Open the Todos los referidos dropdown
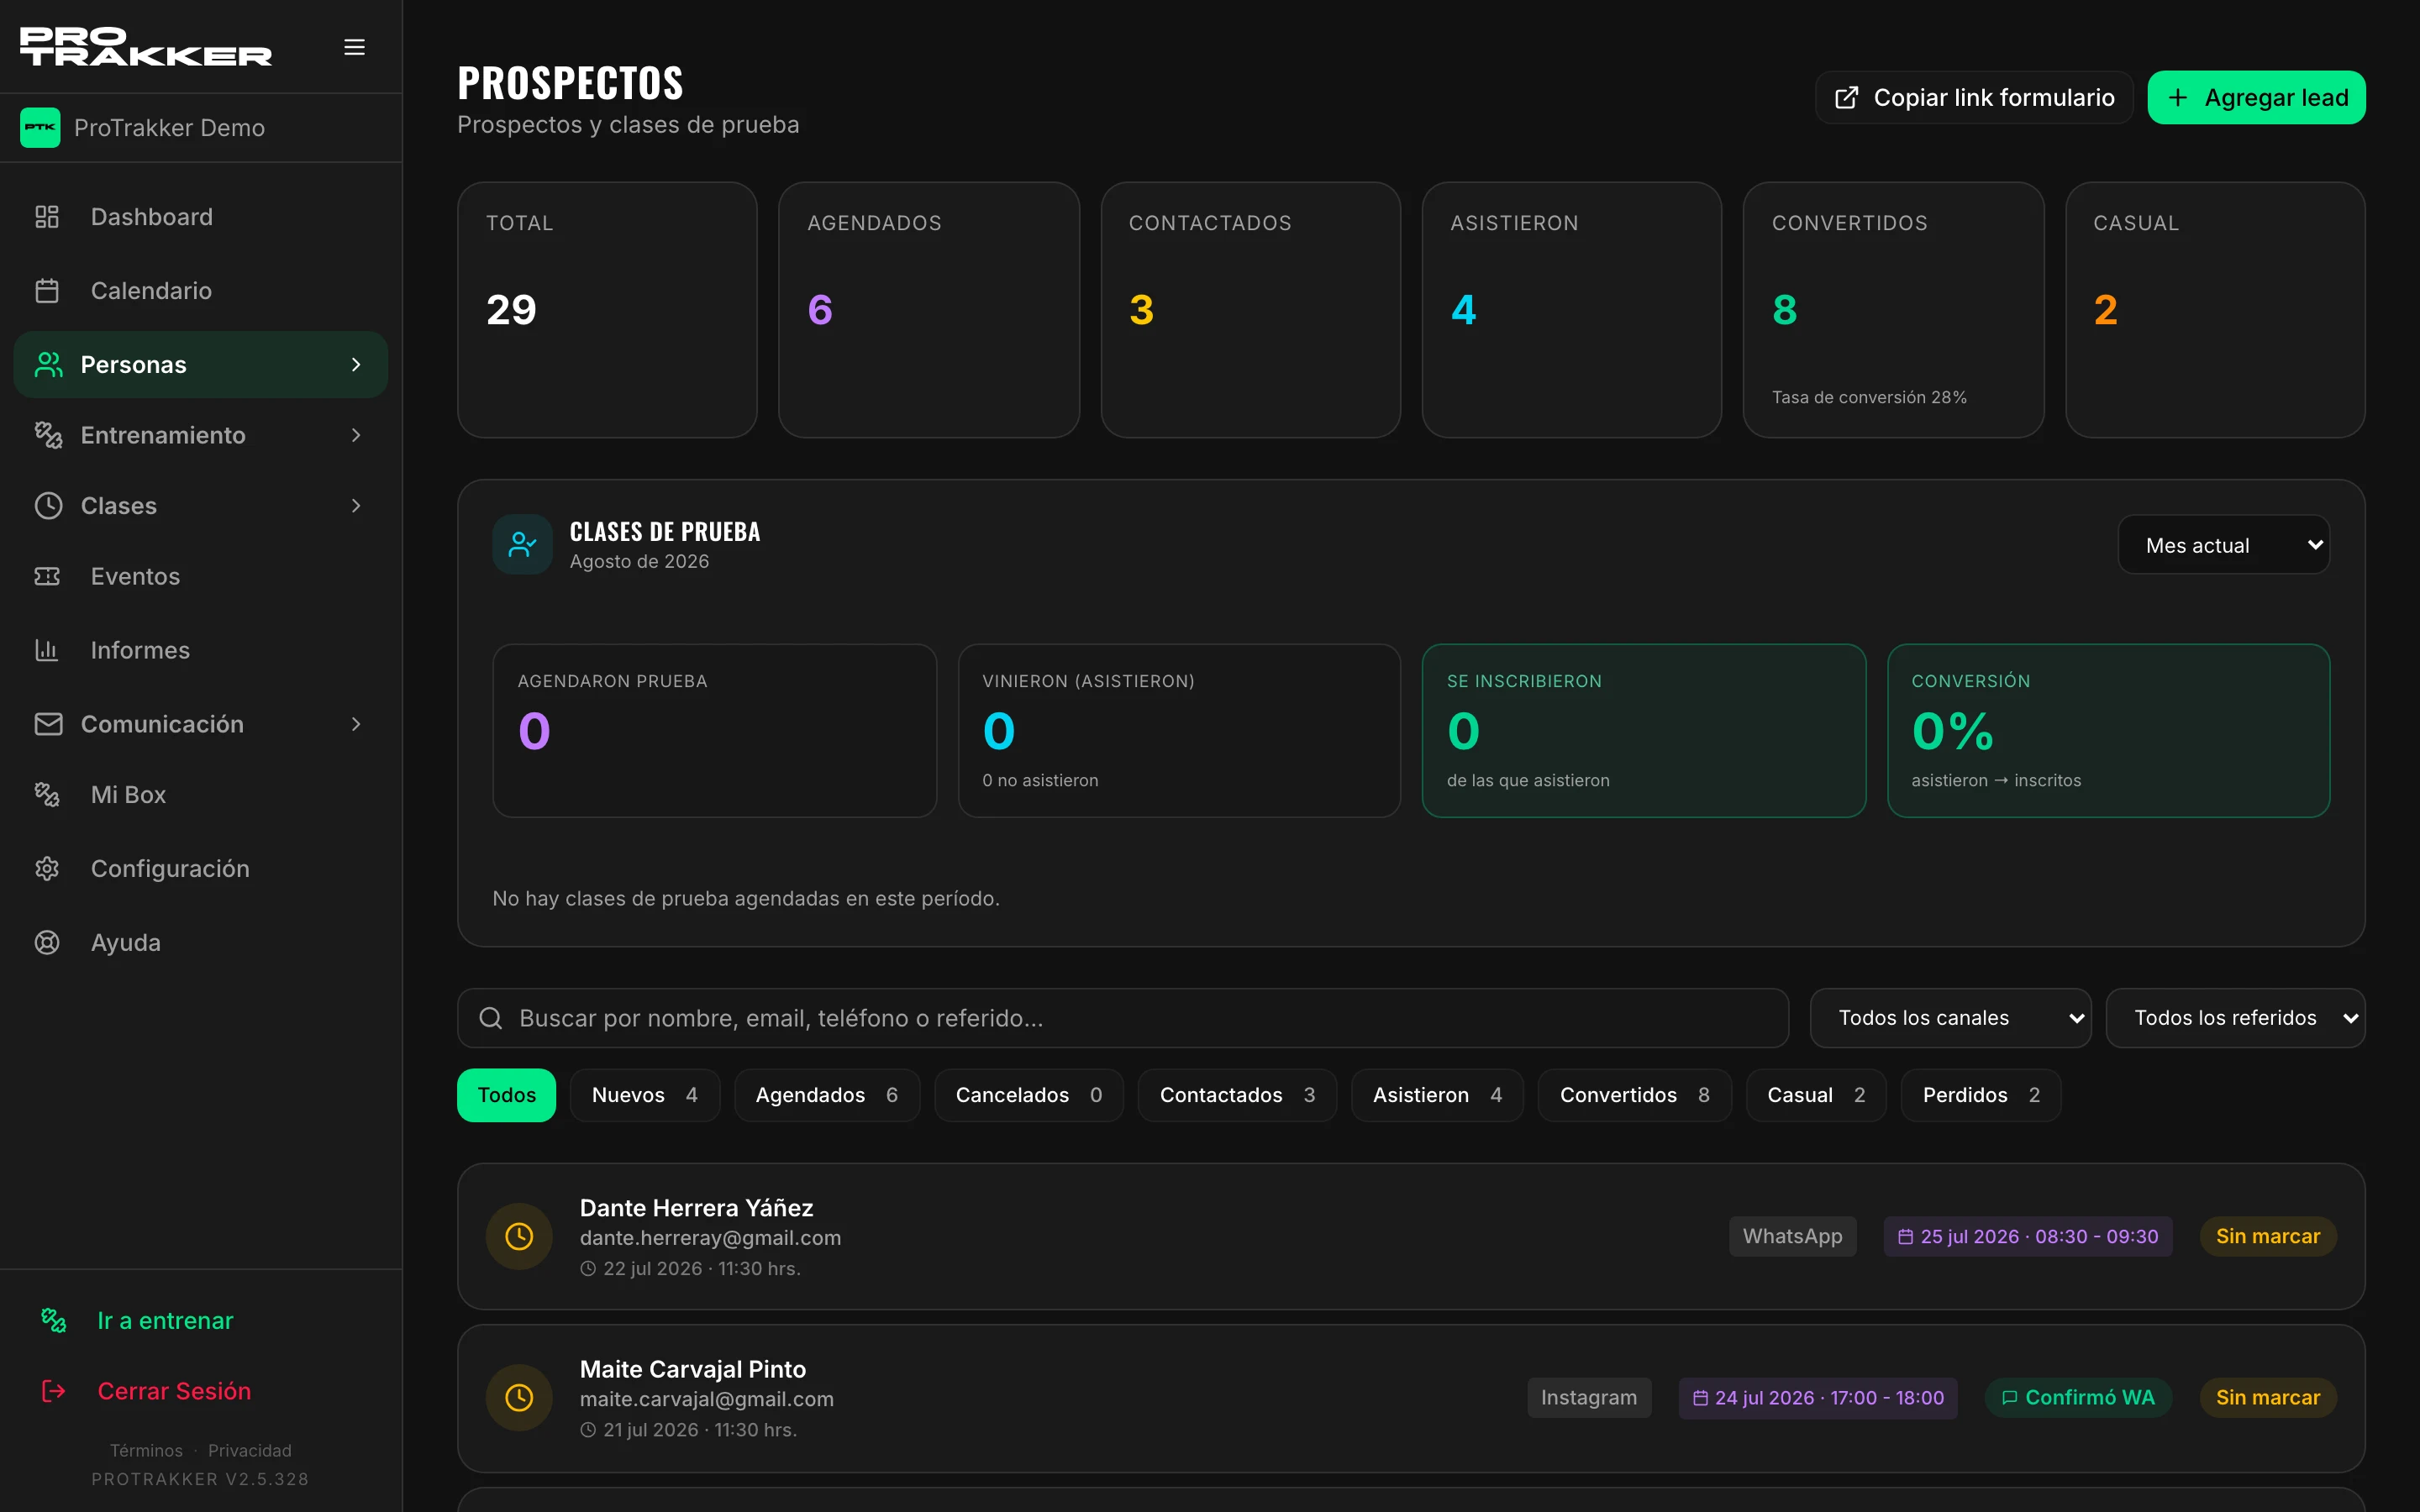Viewport: 2420px width, 1512px height. coord(2235,1018)
